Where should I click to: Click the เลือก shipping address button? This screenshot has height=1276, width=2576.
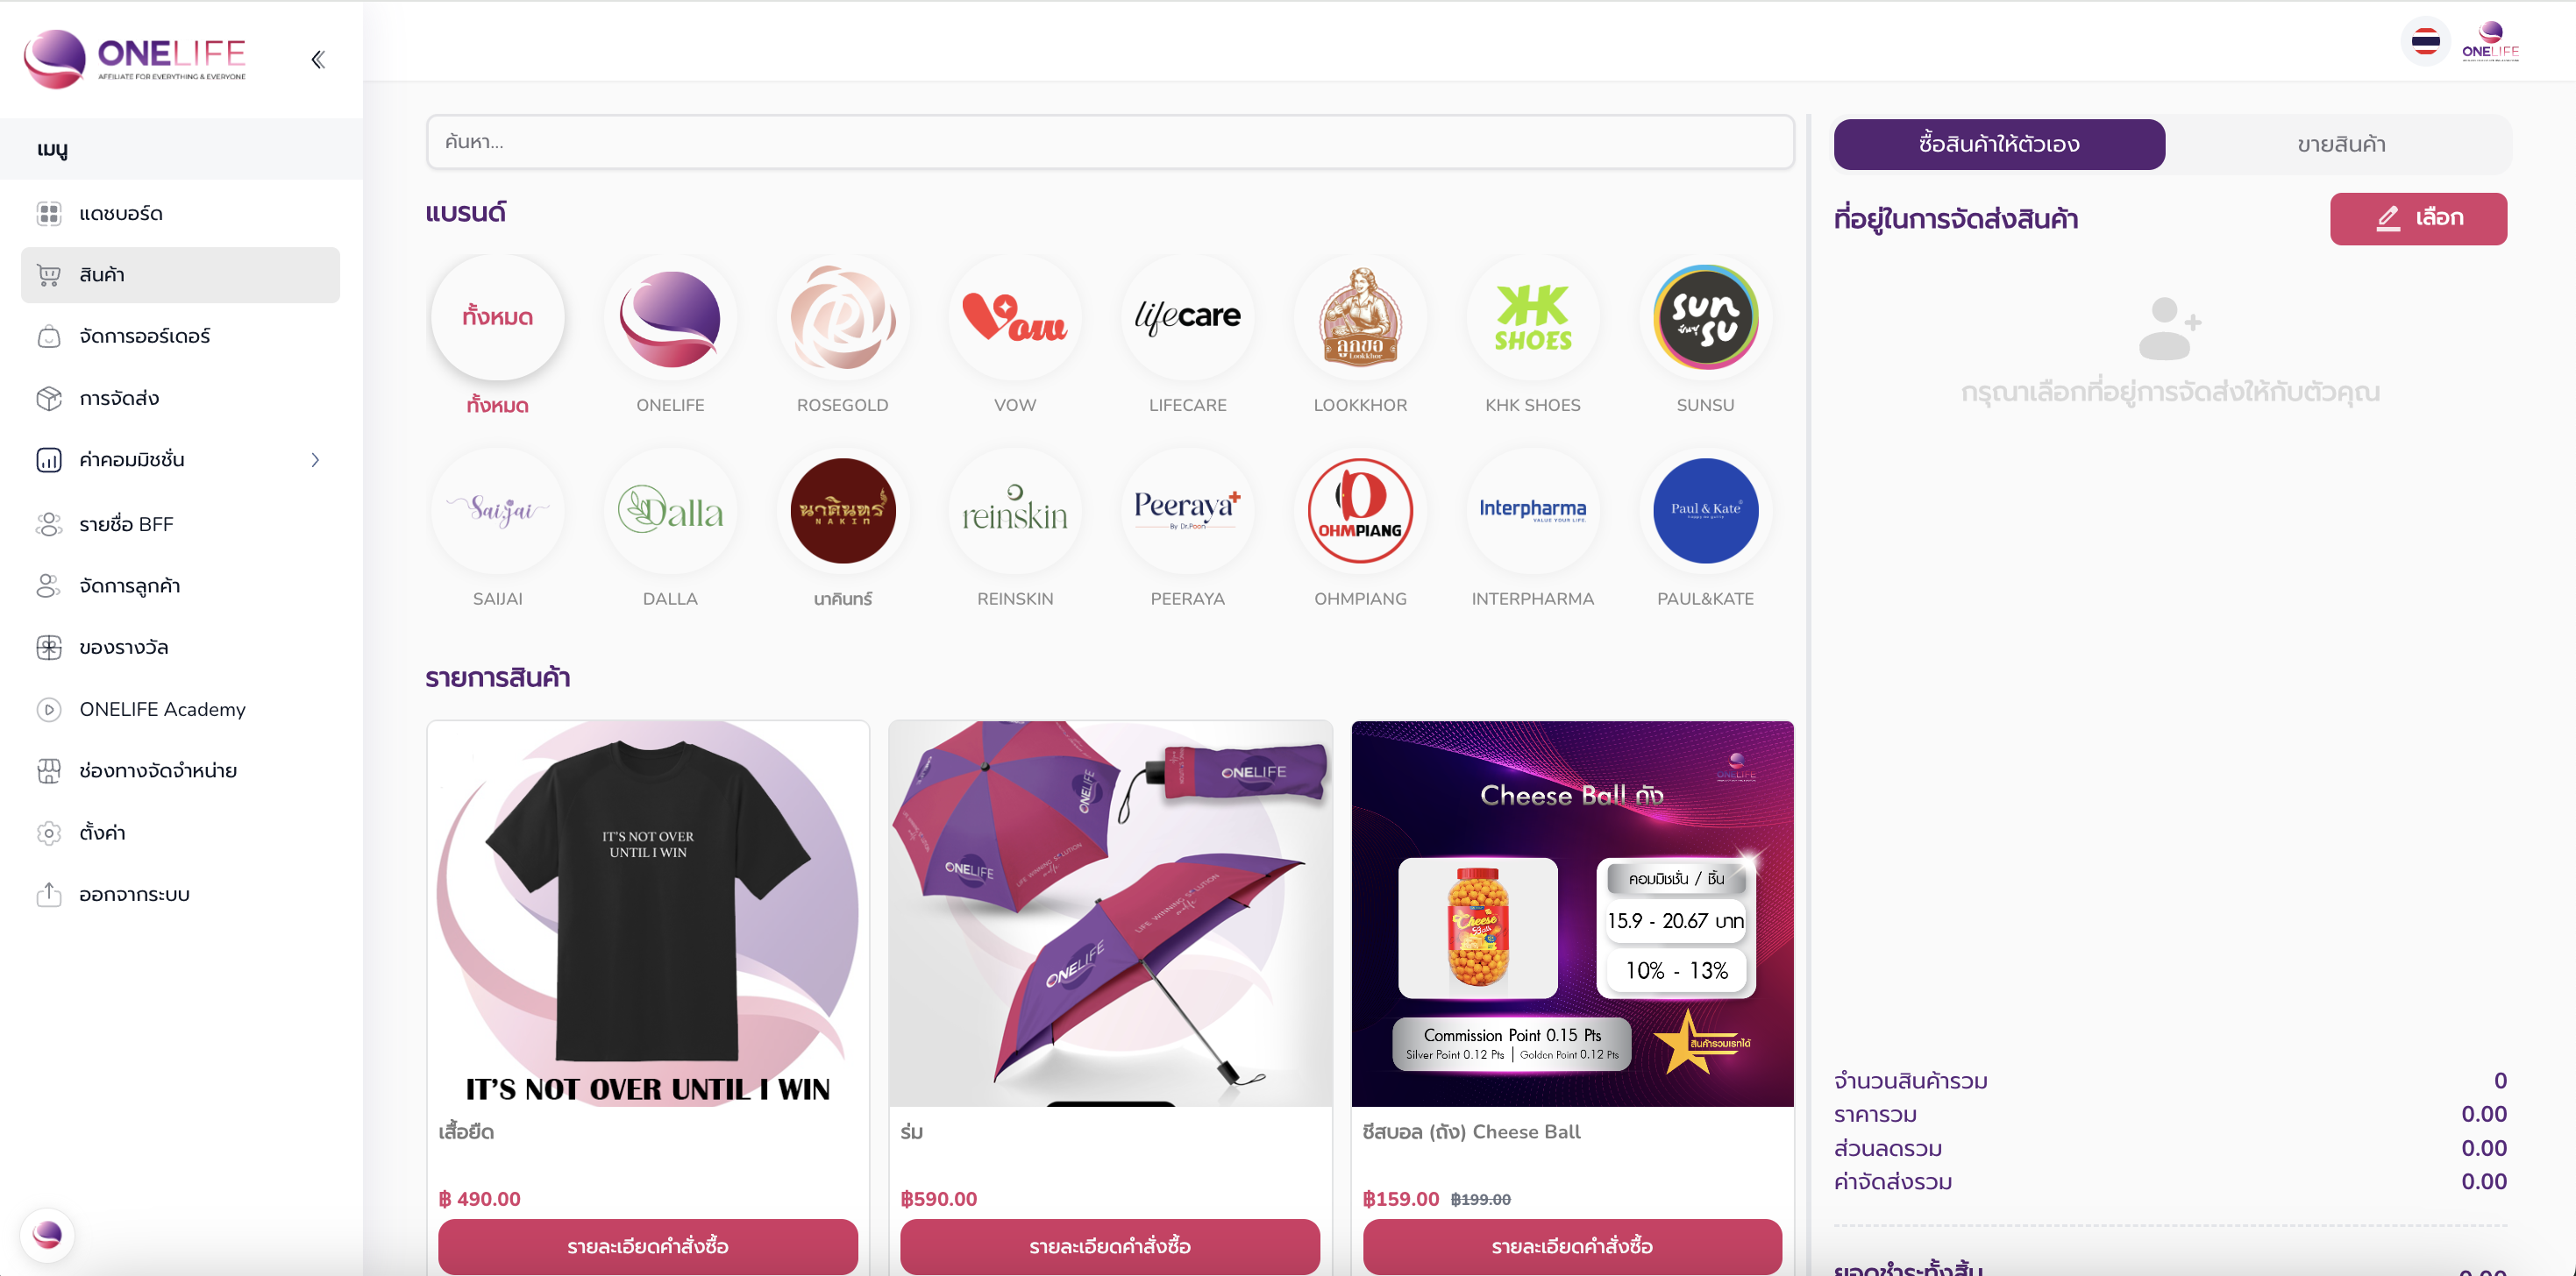pyautogui.click(x=2418, y=219)
